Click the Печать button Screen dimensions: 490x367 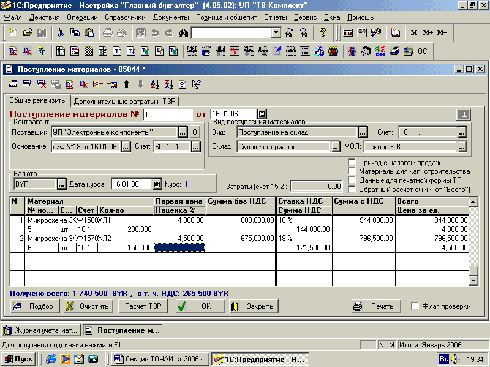coord(377,306)
